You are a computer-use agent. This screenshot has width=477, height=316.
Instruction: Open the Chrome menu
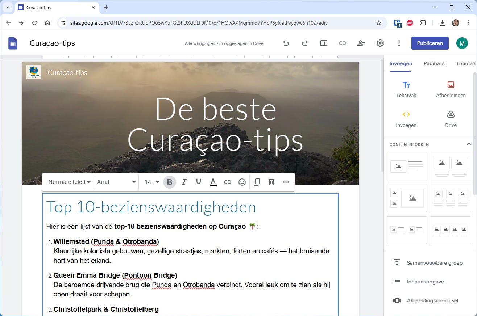469,23
